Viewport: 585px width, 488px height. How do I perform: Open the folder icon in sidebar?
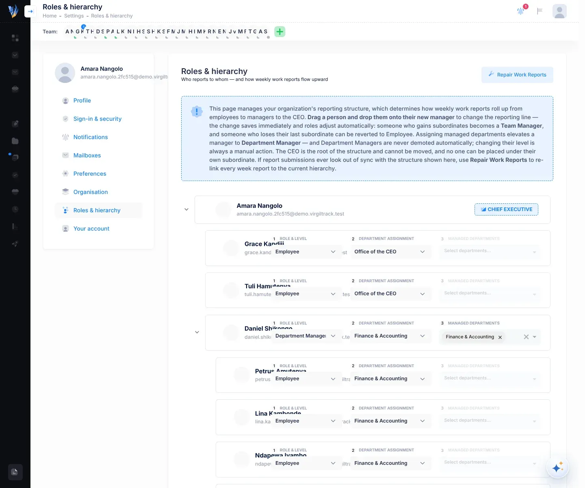click(15, 141)
